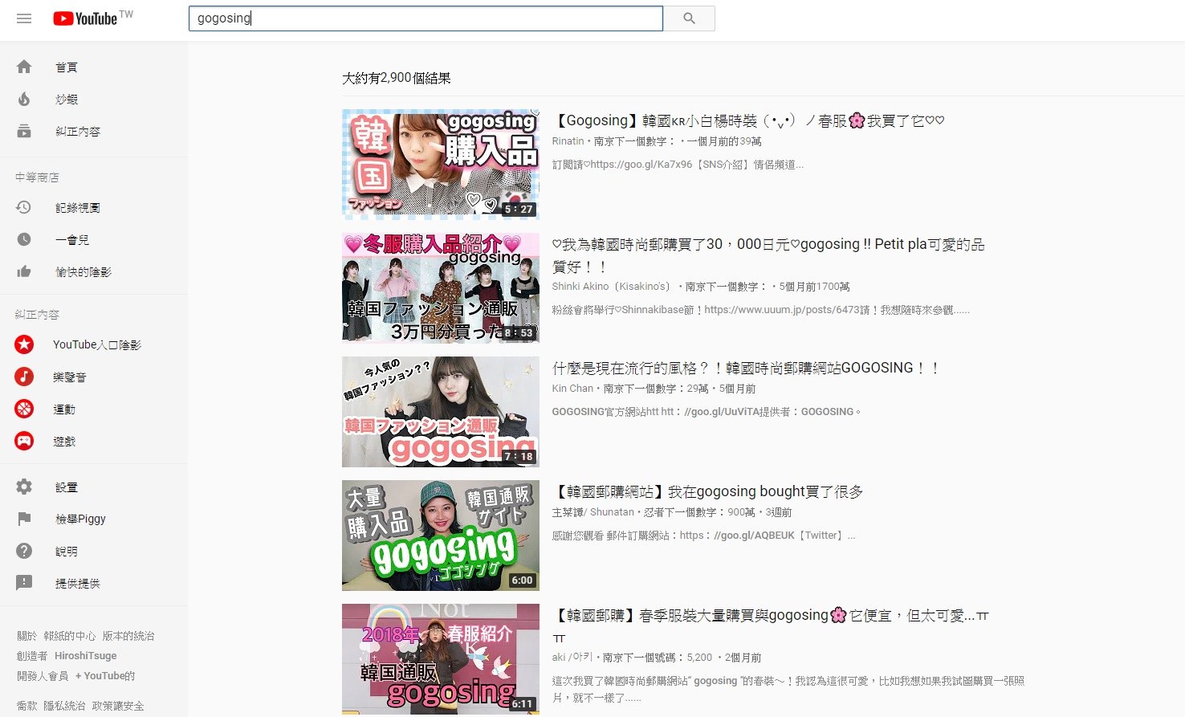1185x717 pixels.
Task: Click the red music note icon
Action: click(24, 377)
